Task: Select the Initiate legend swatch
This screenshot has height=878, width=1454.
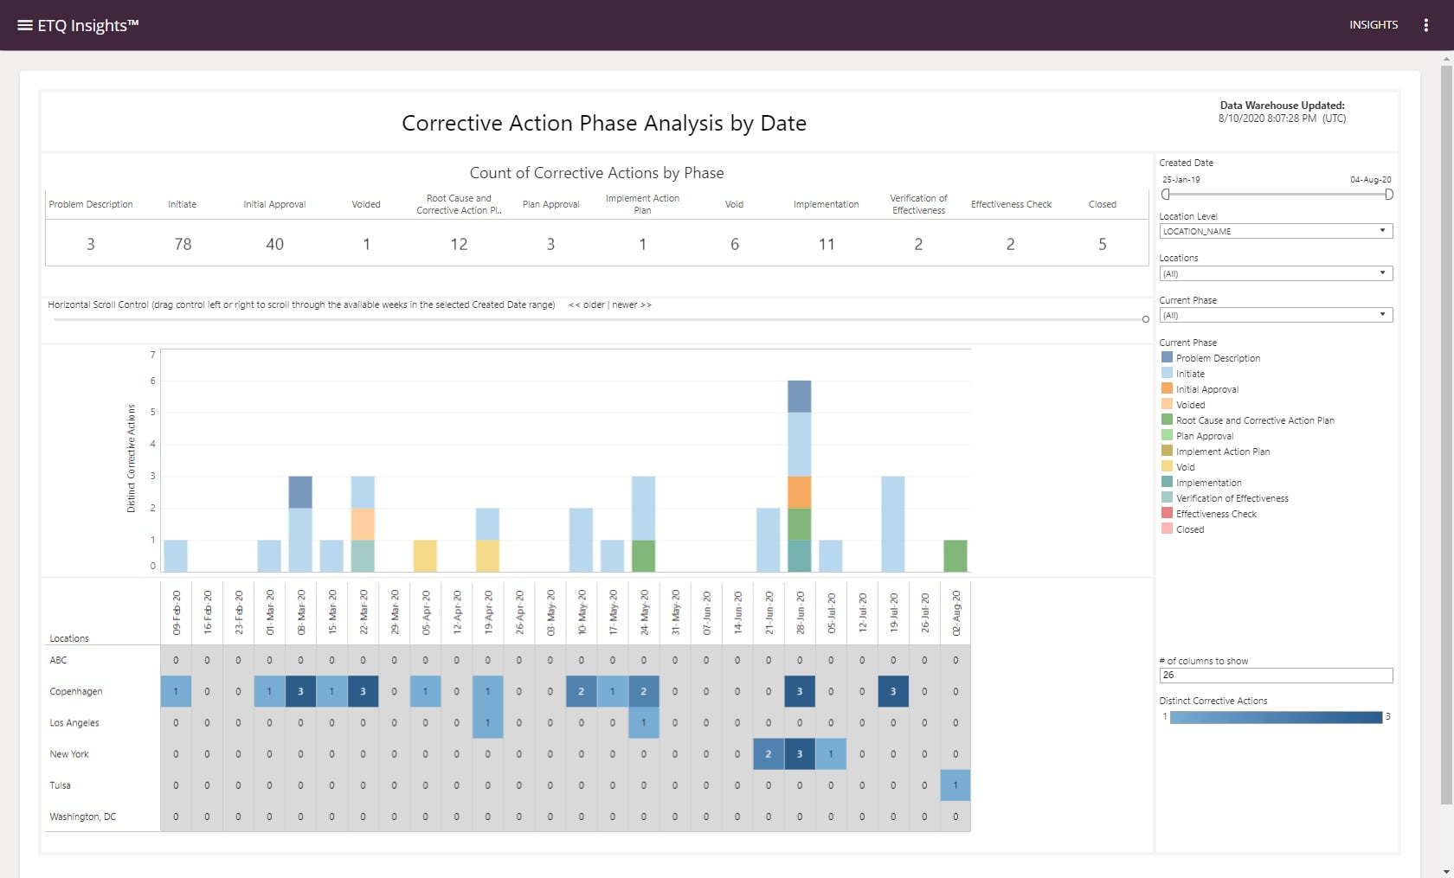Action: tap(1167, 373)
